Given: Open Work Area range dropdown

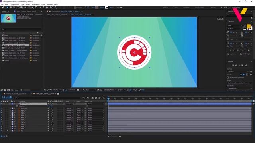Looking at the screenshot, I should click(x=239, y=83).
